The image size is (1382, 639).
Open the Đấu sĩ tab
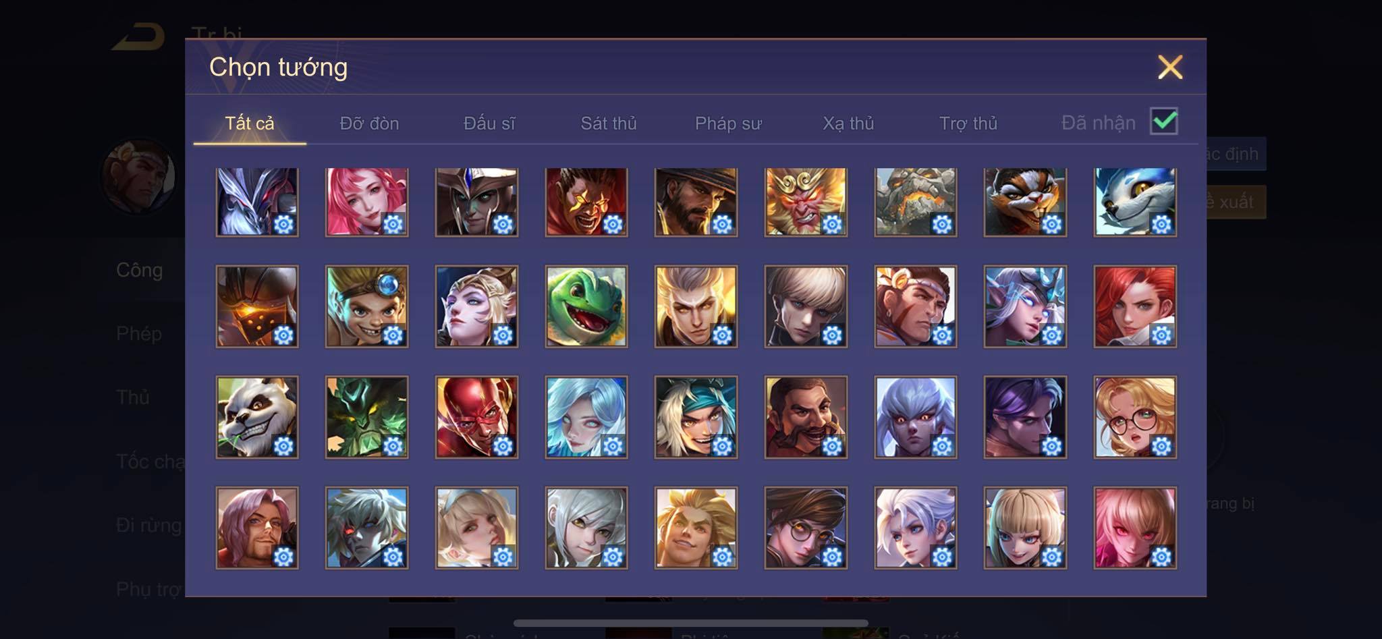[489, 123]
